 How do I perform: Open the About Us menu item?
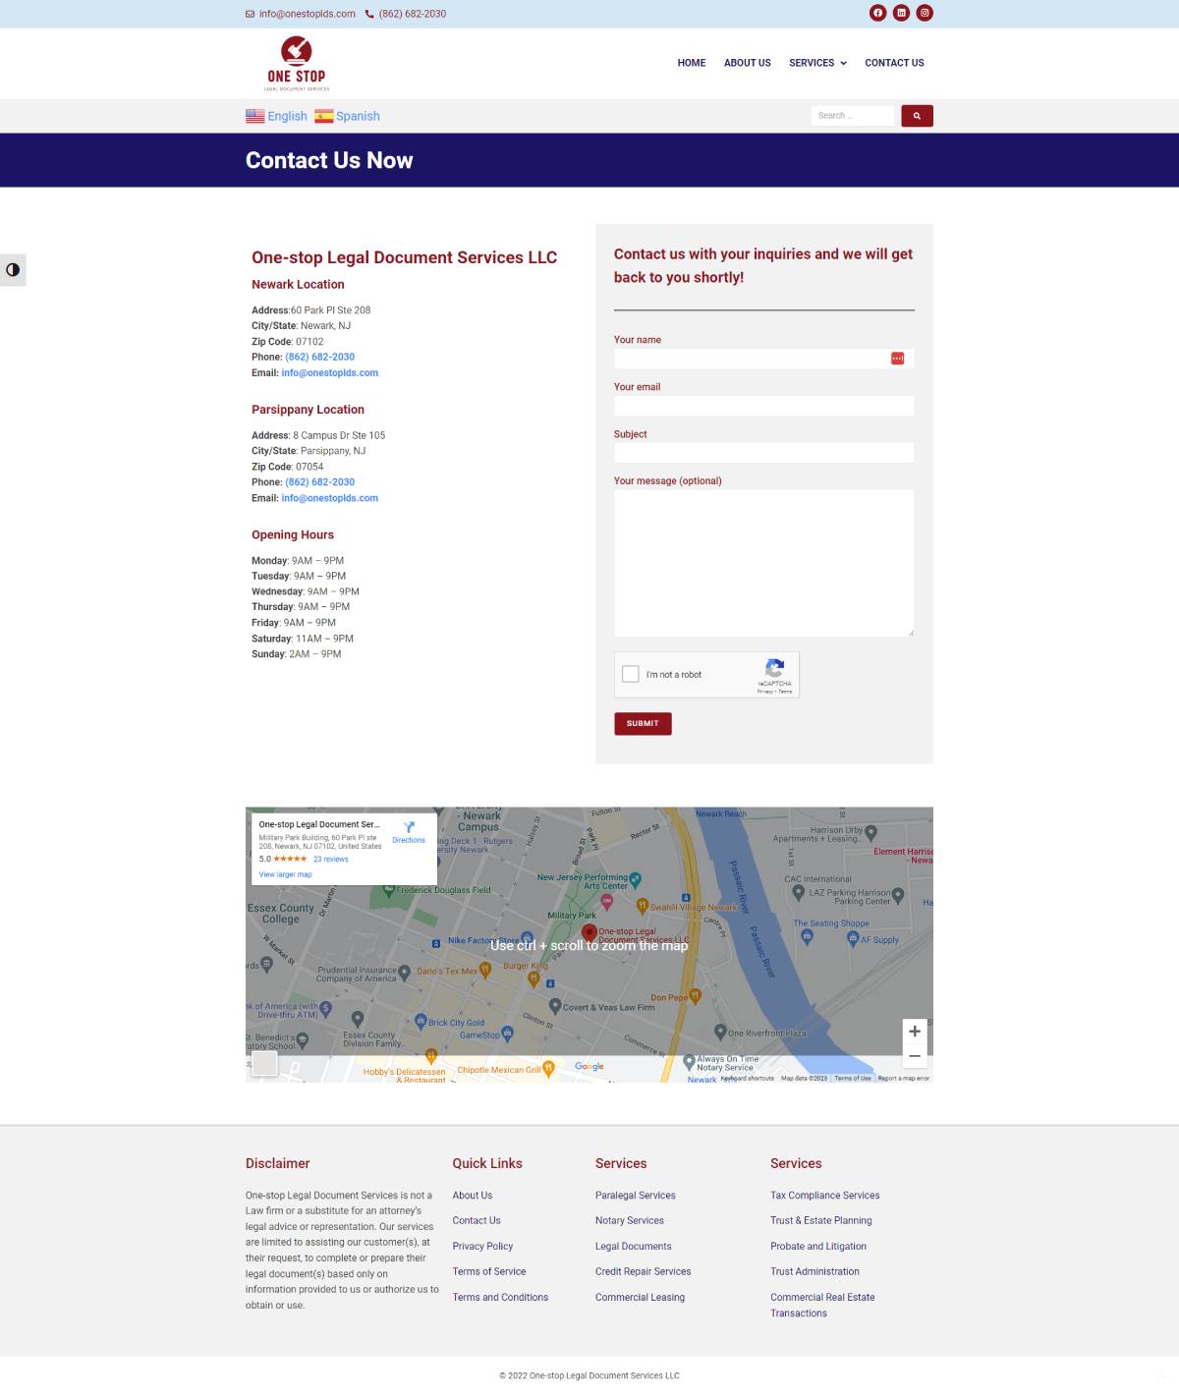[x=747, y=63]
